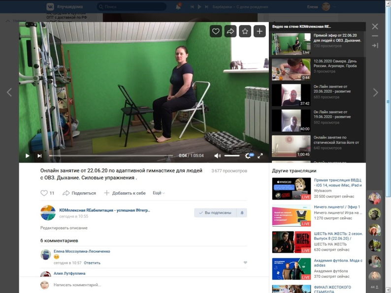Dock video to the side with arrow icon
This screenshot has height=293, width=391.
pyautogui.click(x=375, y=46)
